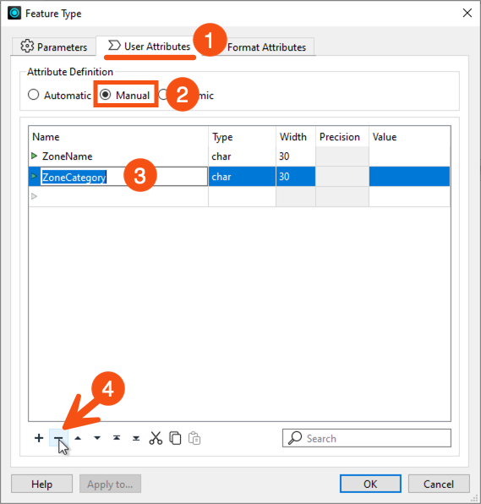This screenshot has width=481, height=504.
Task: Move attribute down one row
Action: tap(97, 438)
